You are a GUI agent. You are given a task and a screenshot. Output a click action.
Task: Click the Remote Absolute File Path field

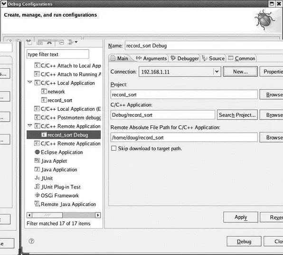(x=184, y=138)
